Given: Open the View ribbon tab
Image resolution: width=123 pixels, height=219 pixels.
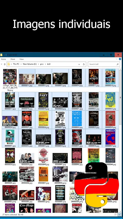Looking at the screenshot, I should tap(22, 59).
